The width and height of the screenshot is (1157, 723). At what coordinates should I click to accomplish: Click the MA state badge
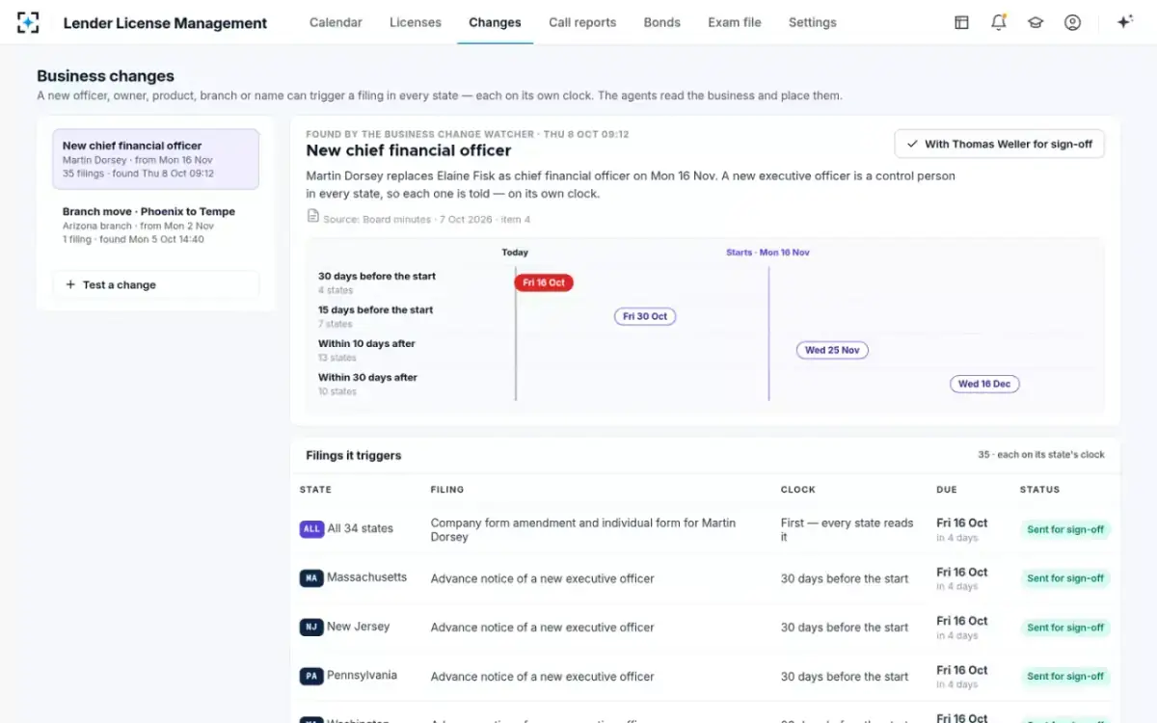point(311,577)
